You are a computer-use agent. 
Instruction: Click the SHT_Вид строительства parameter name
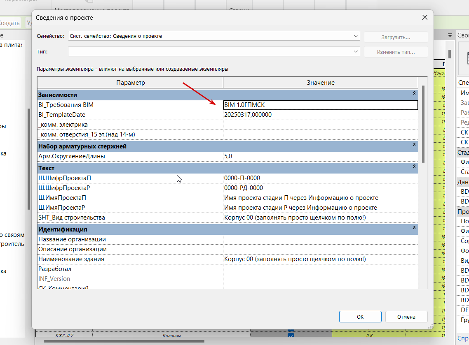71,218
